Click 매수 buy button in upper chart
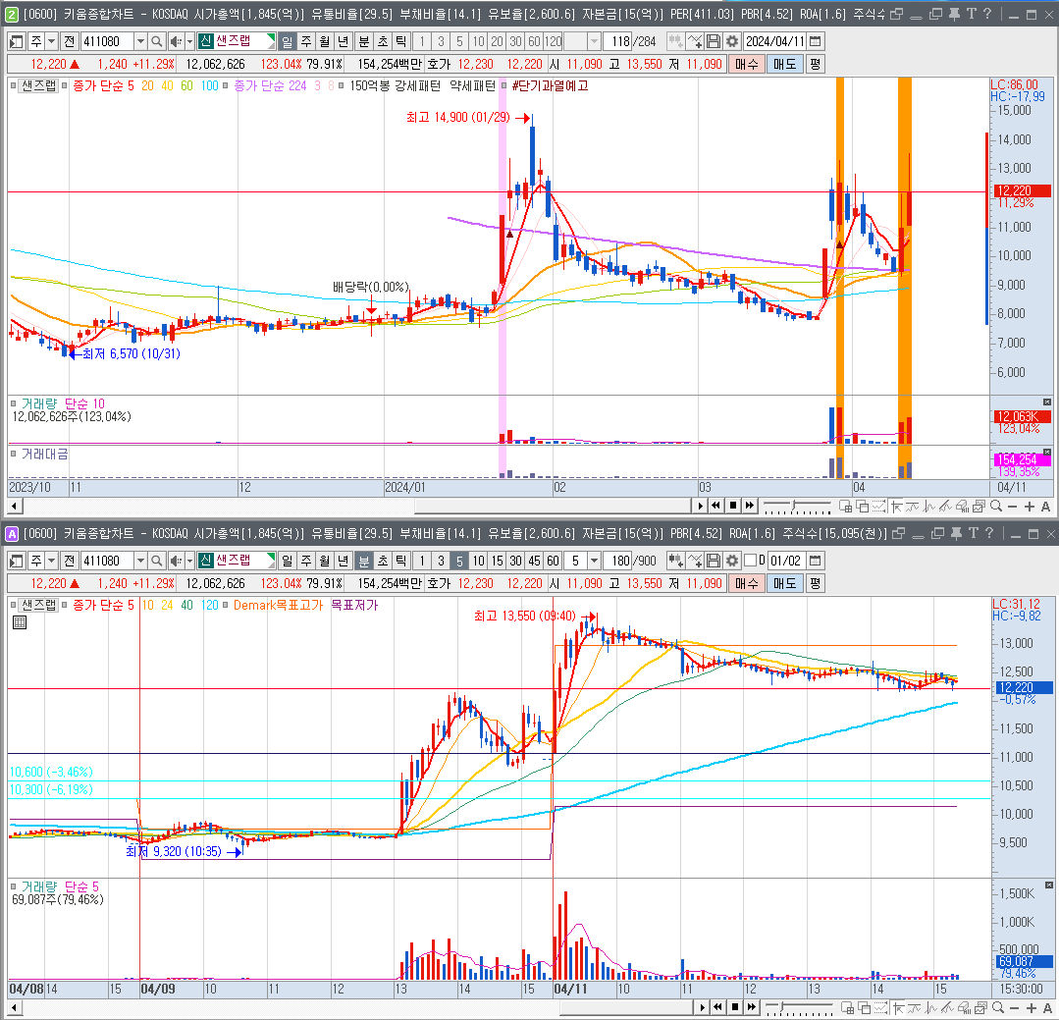 746,64
